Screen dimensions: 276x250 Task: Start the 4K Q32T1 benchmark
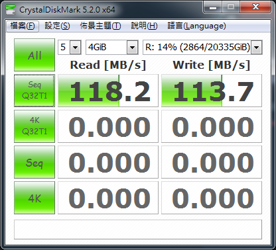coord(34,126)
